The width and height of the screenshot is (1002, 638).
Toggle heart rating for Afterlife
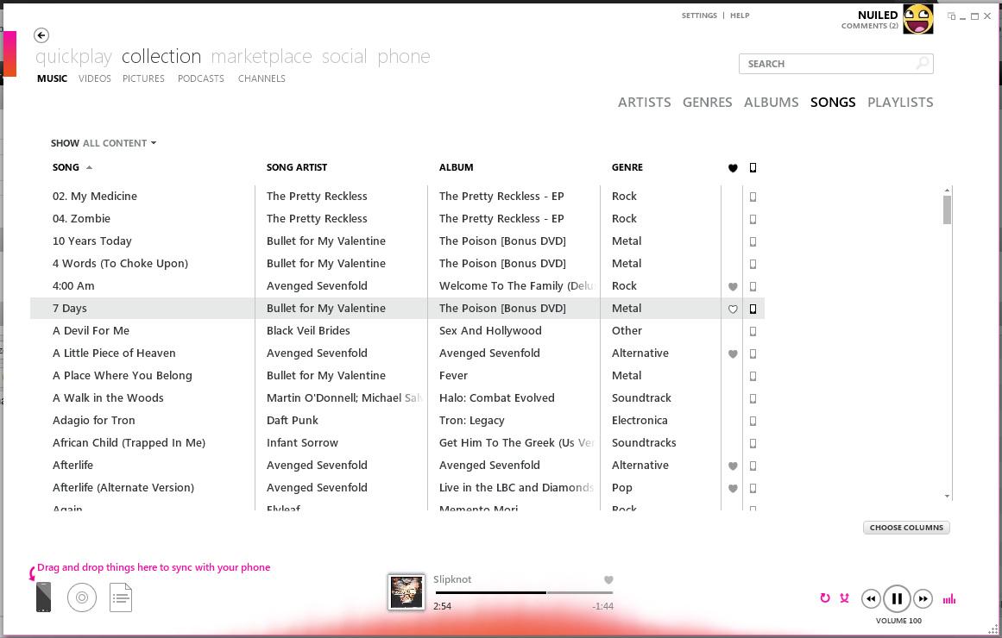click(733, 466)
